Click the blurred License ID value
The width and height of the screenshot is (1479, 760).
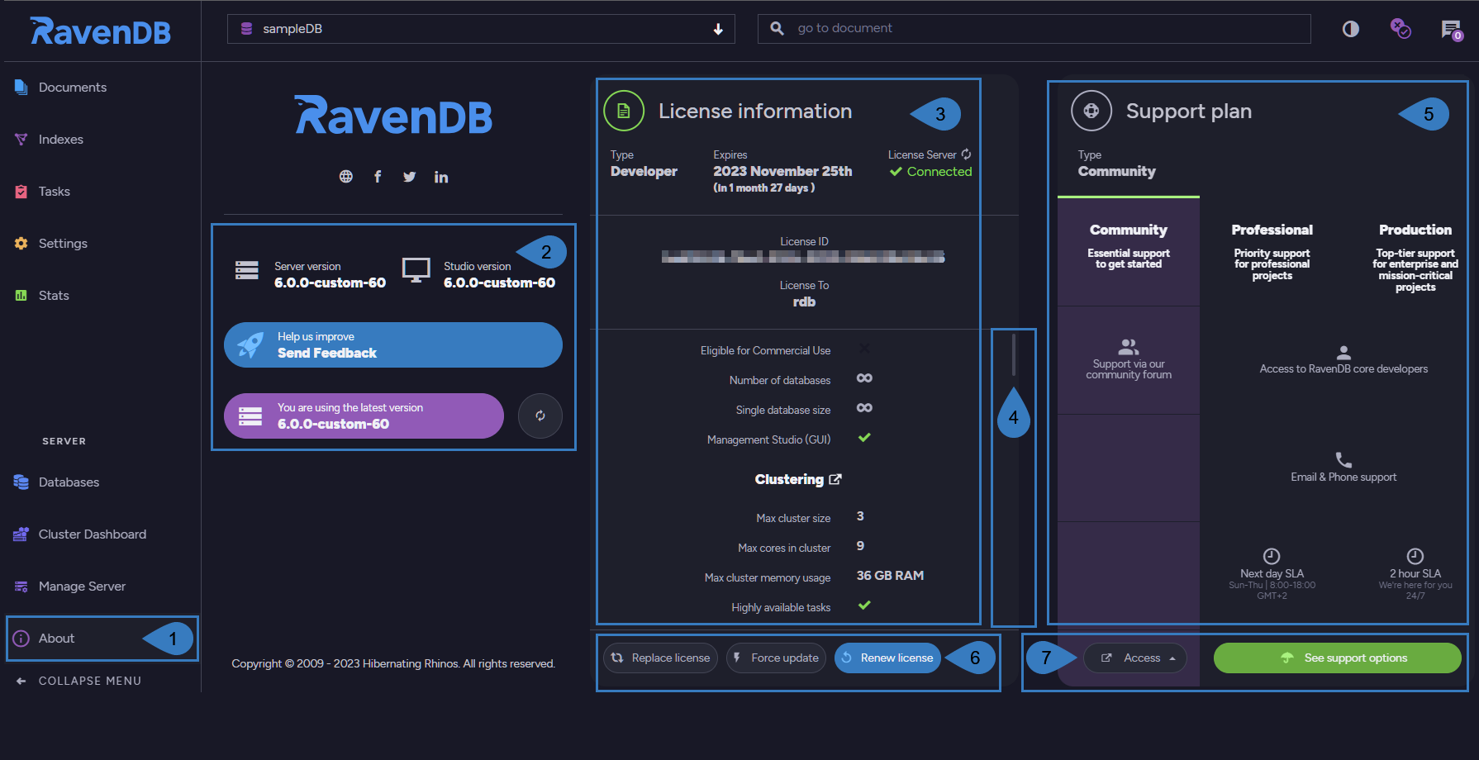(803, 257)
